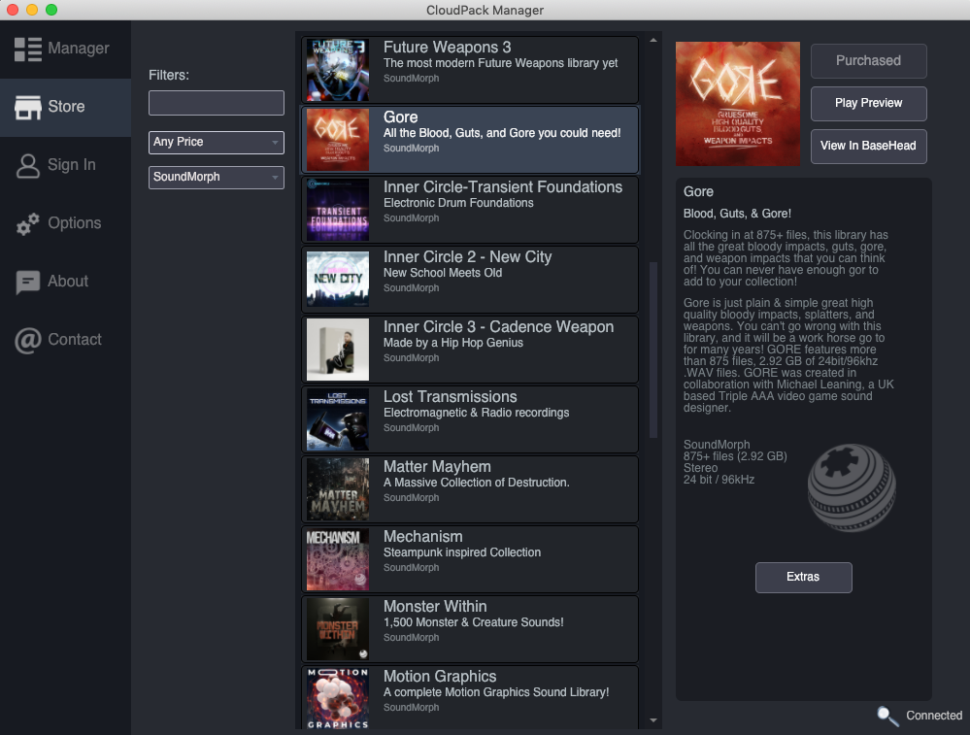Select Inner Circle 3 Cadence Weapon thumbnail
The width and height of the screenshot is (970, 735).
338,350
